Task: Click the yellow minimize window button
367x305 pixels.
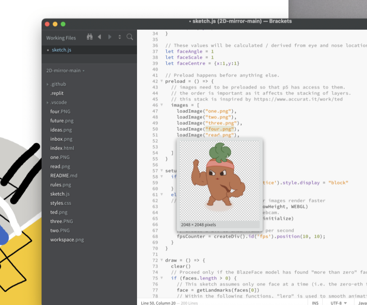Action: tap(55, 24)
